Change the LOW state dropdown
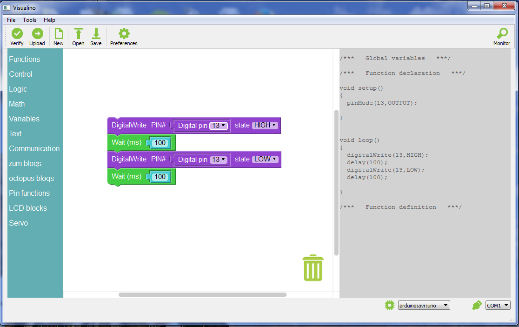Screen dimensions: 519x327 pyautogui.click(x=265, y=159)
